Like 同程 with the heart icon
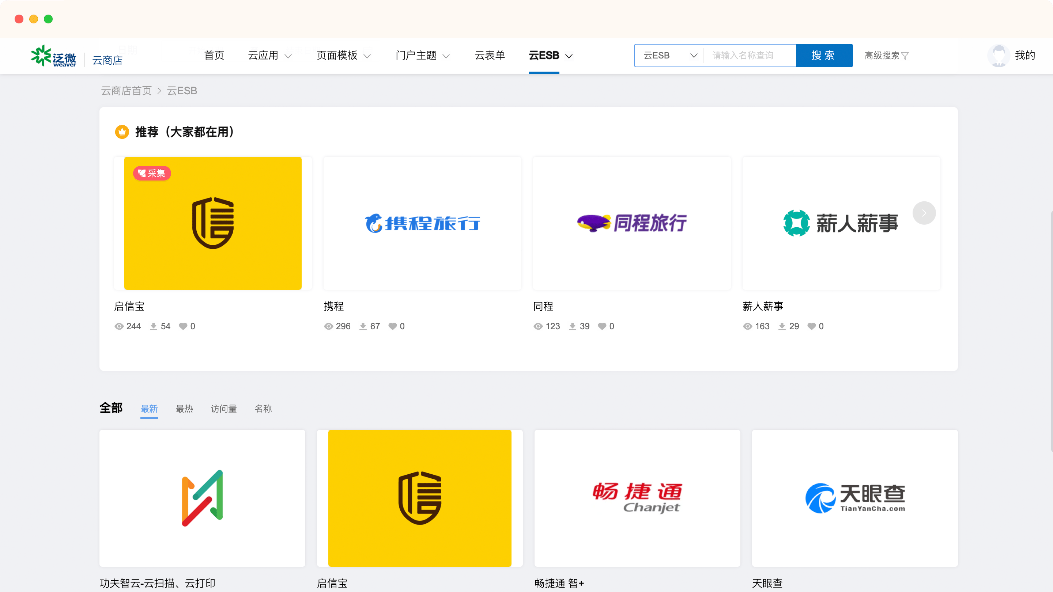Viewport: 1053px width, 592px height. pyautogui.click(x=602, y=326)
